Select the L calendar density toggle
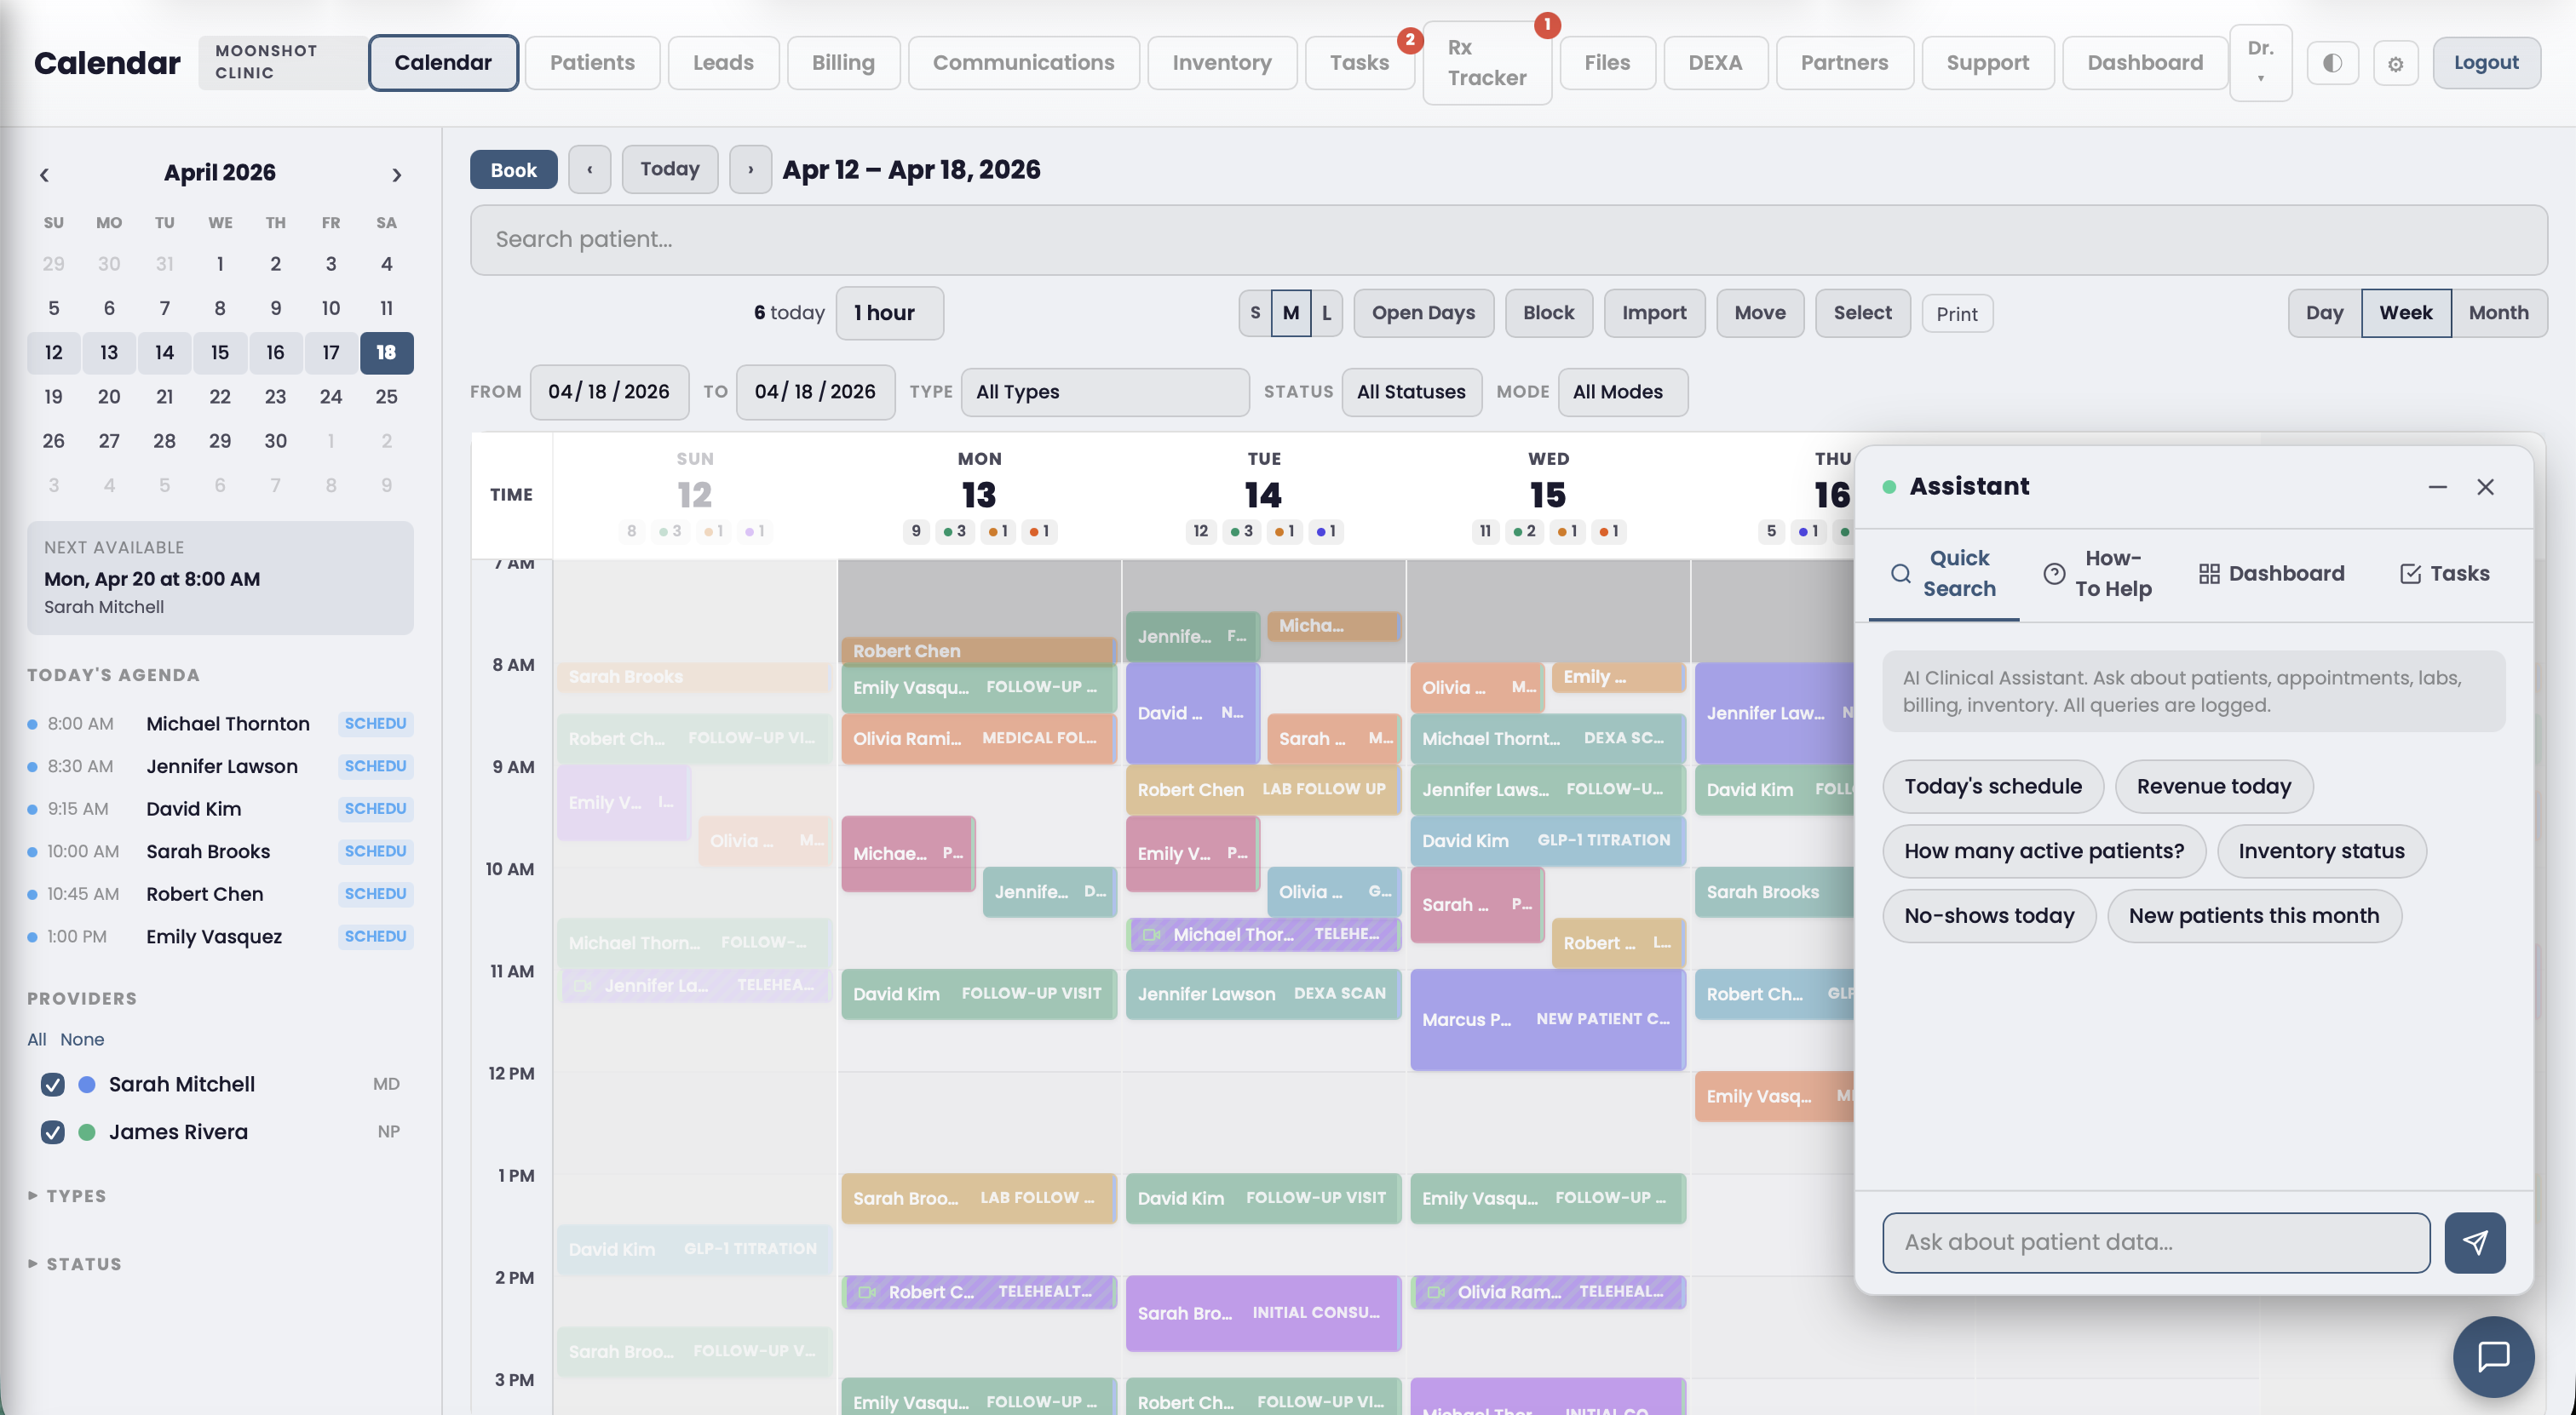Screen dimensions: 2576x1415 1325,312
